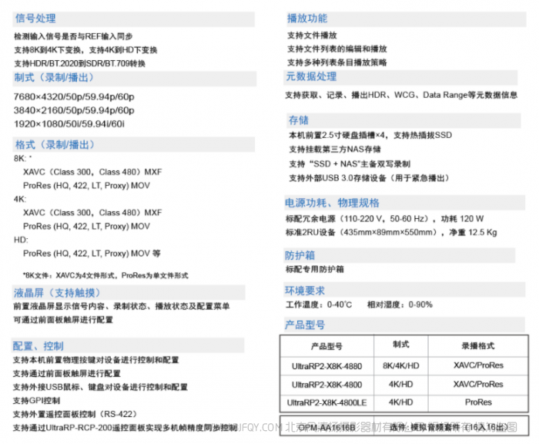Click the 播放功能 section header
Screen dimensions: 539x444
307,18
